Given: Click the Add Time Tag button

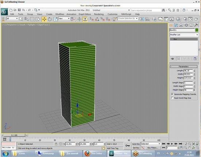Looking at the screenshot, I should point(113,148).
